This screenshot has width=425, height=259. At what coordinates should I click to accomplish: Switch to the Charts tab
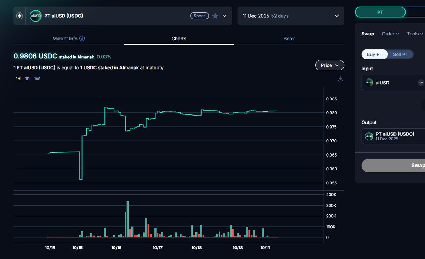tap(179, 39)
